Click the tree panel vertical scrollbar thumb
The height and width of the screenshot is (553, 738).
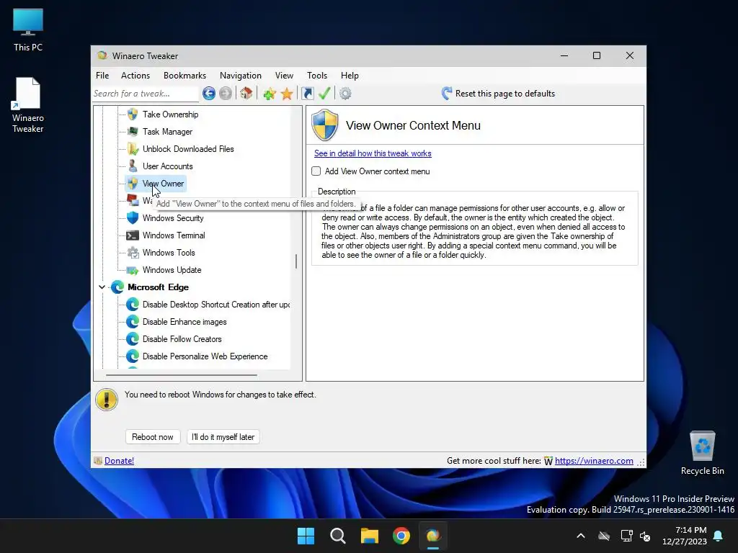tap(296, 261)
